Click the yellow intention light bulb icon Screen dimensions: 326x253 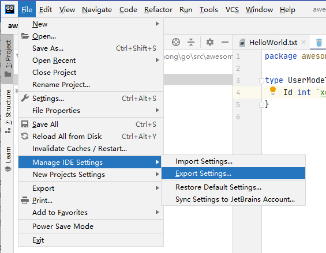coord(273,91)
